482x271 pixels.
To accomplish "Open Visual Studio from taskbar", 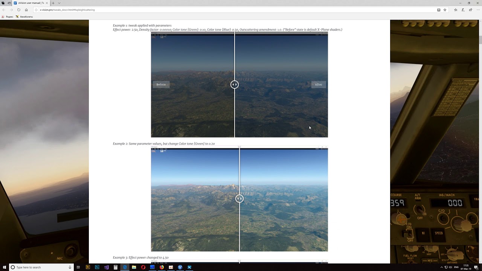I will point(106,267).
